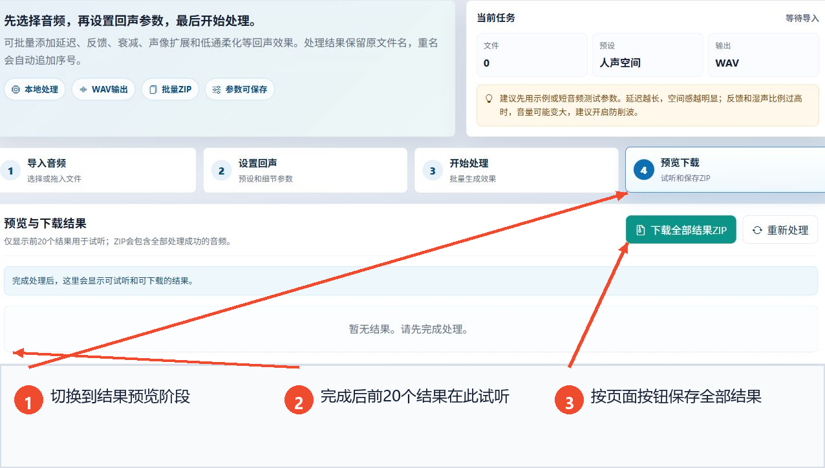Download all results with 下载全部结果ZIP
Viewport: 825px width, 468px height.
681,229
